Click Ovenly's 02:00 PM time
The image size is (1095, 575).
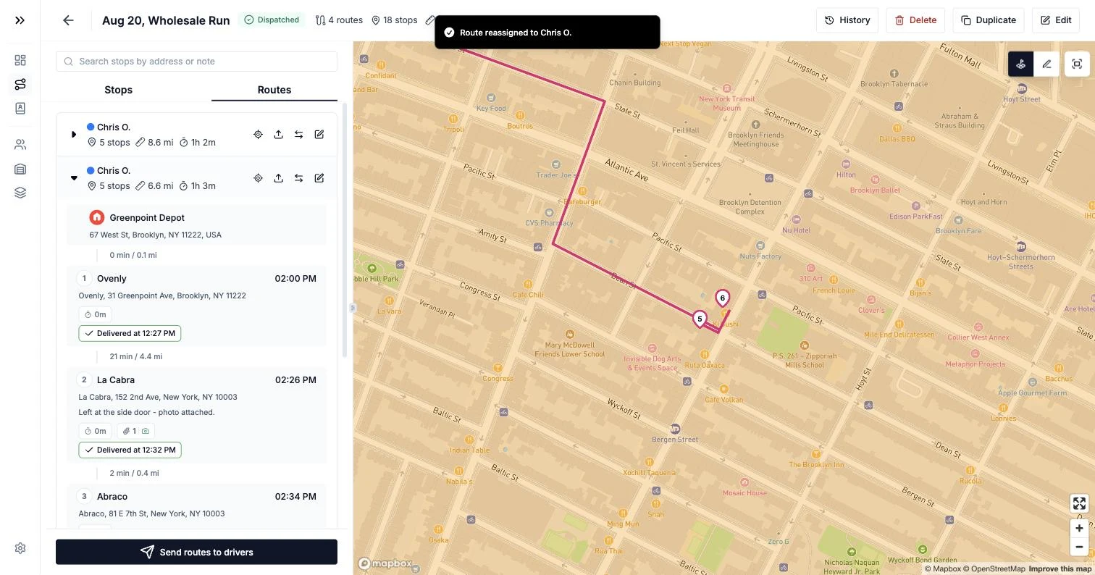(x=295, y=279)
